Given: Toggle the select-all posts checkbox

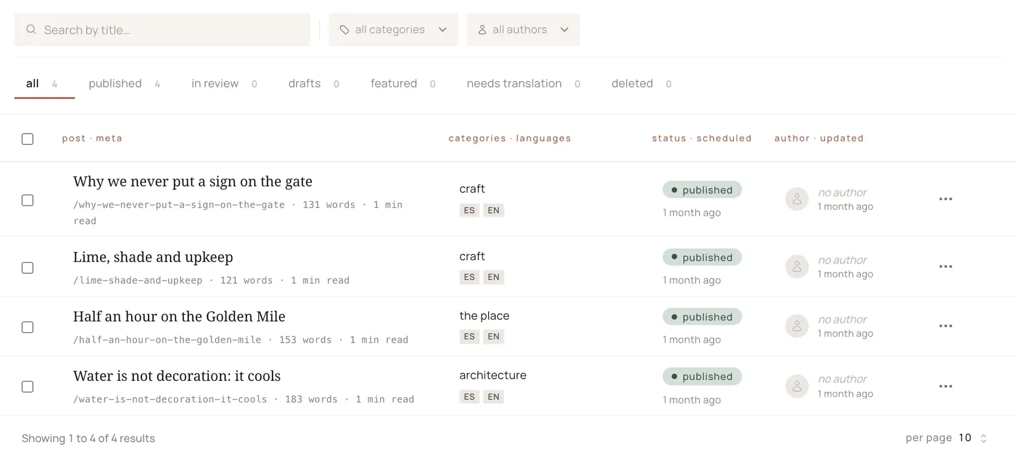Looking at the screenshot, I should 27,139.
